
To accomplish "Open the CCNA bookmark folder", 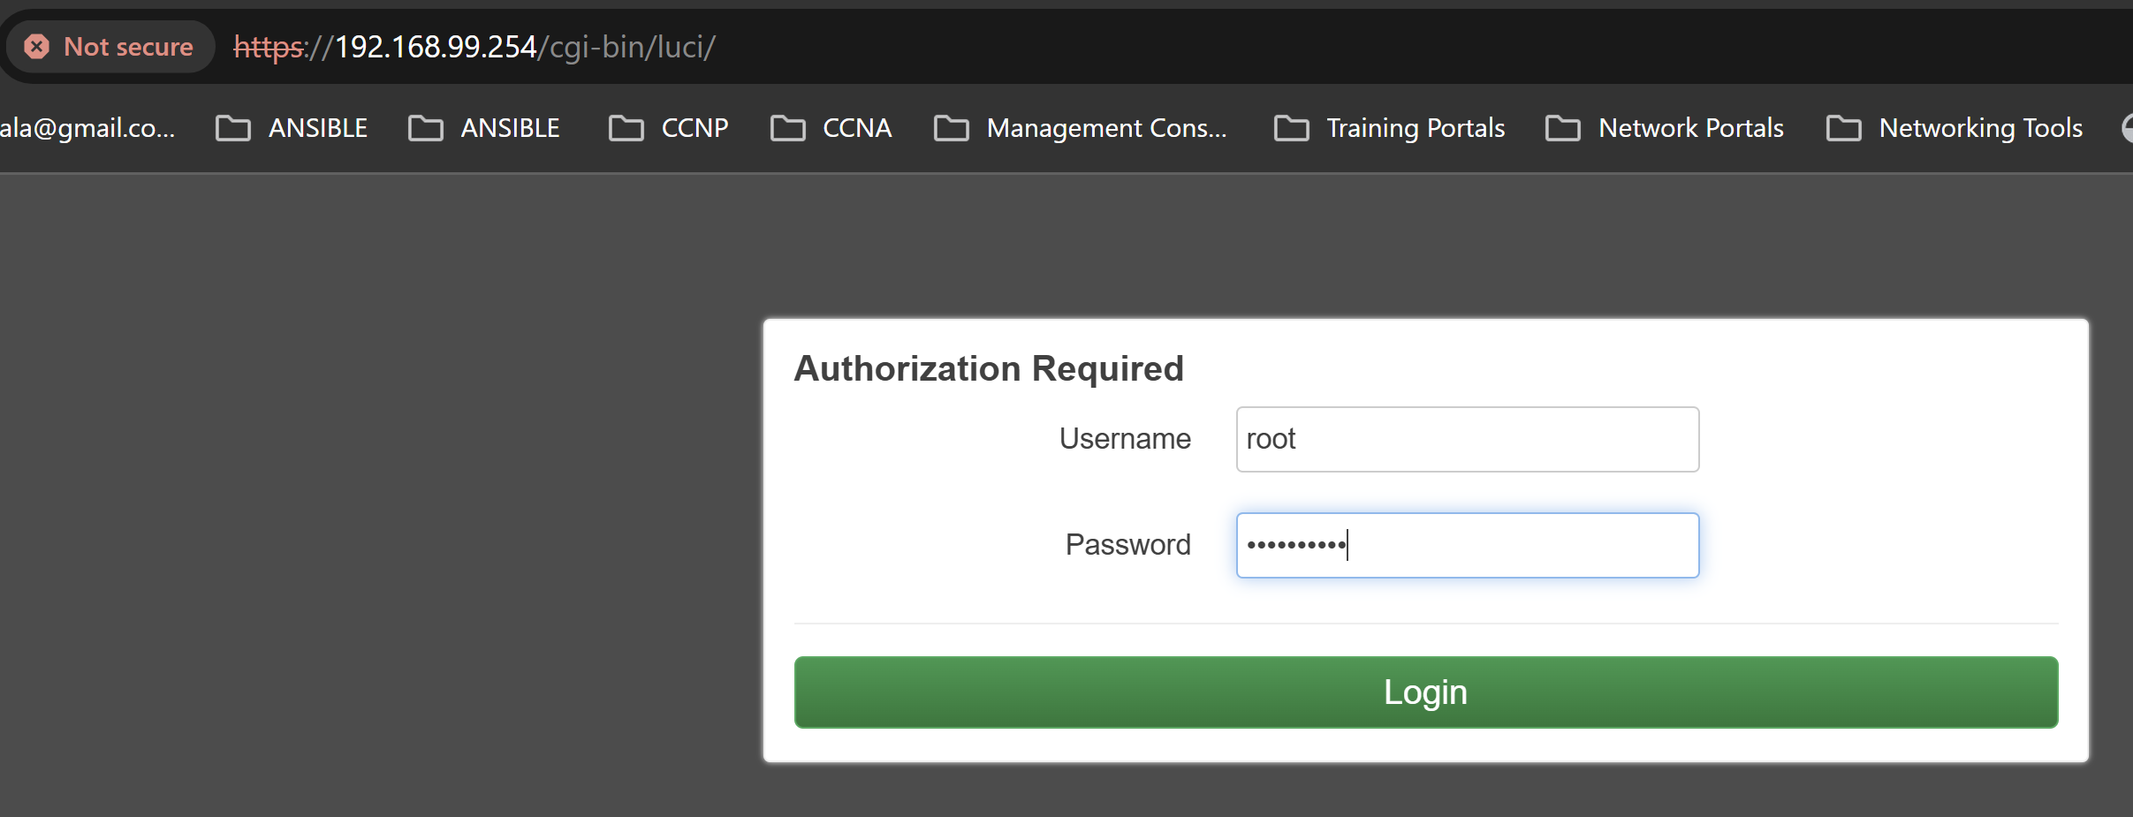I will click(x=831, y=128).
